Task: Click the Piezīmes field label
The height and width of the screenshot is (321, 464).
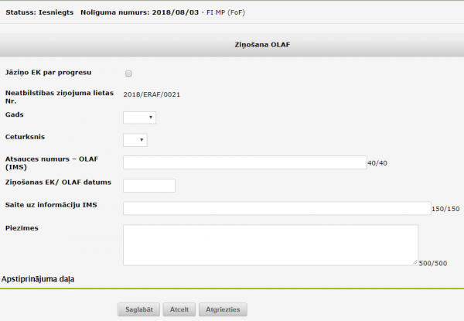Action: click(x=22, y=228)
